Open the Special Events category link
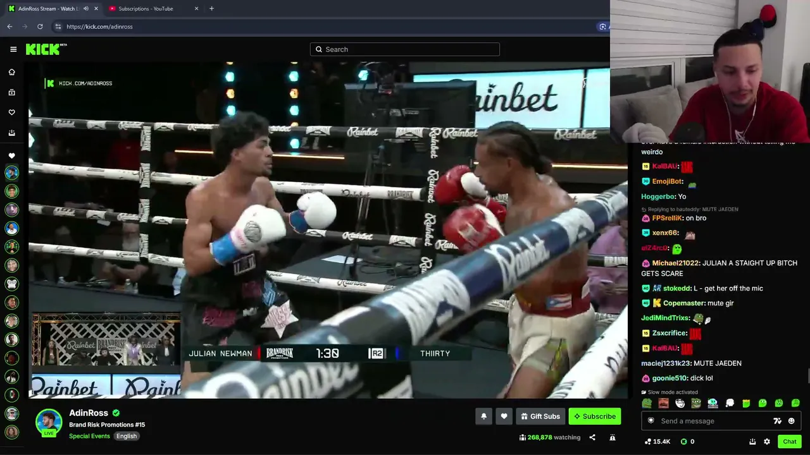Screen dimensions: 810x455 (x=89, y=436)
